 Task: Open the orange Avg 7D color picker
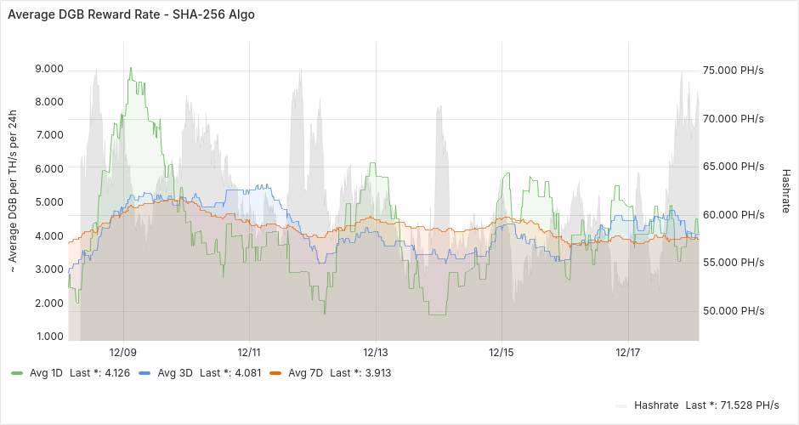275,372
